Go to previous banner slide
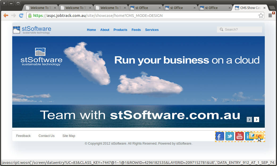 [x=249, y=119]
